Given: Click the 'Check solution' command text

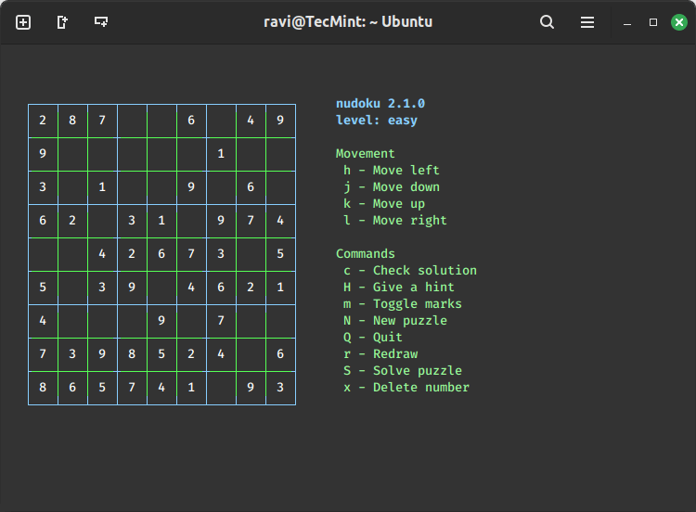Looking at the screenshot, I should [x=424, y=271].
